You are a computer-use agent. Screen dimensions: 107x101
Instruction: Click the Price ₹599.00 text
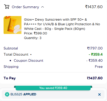tap(35, 33)
